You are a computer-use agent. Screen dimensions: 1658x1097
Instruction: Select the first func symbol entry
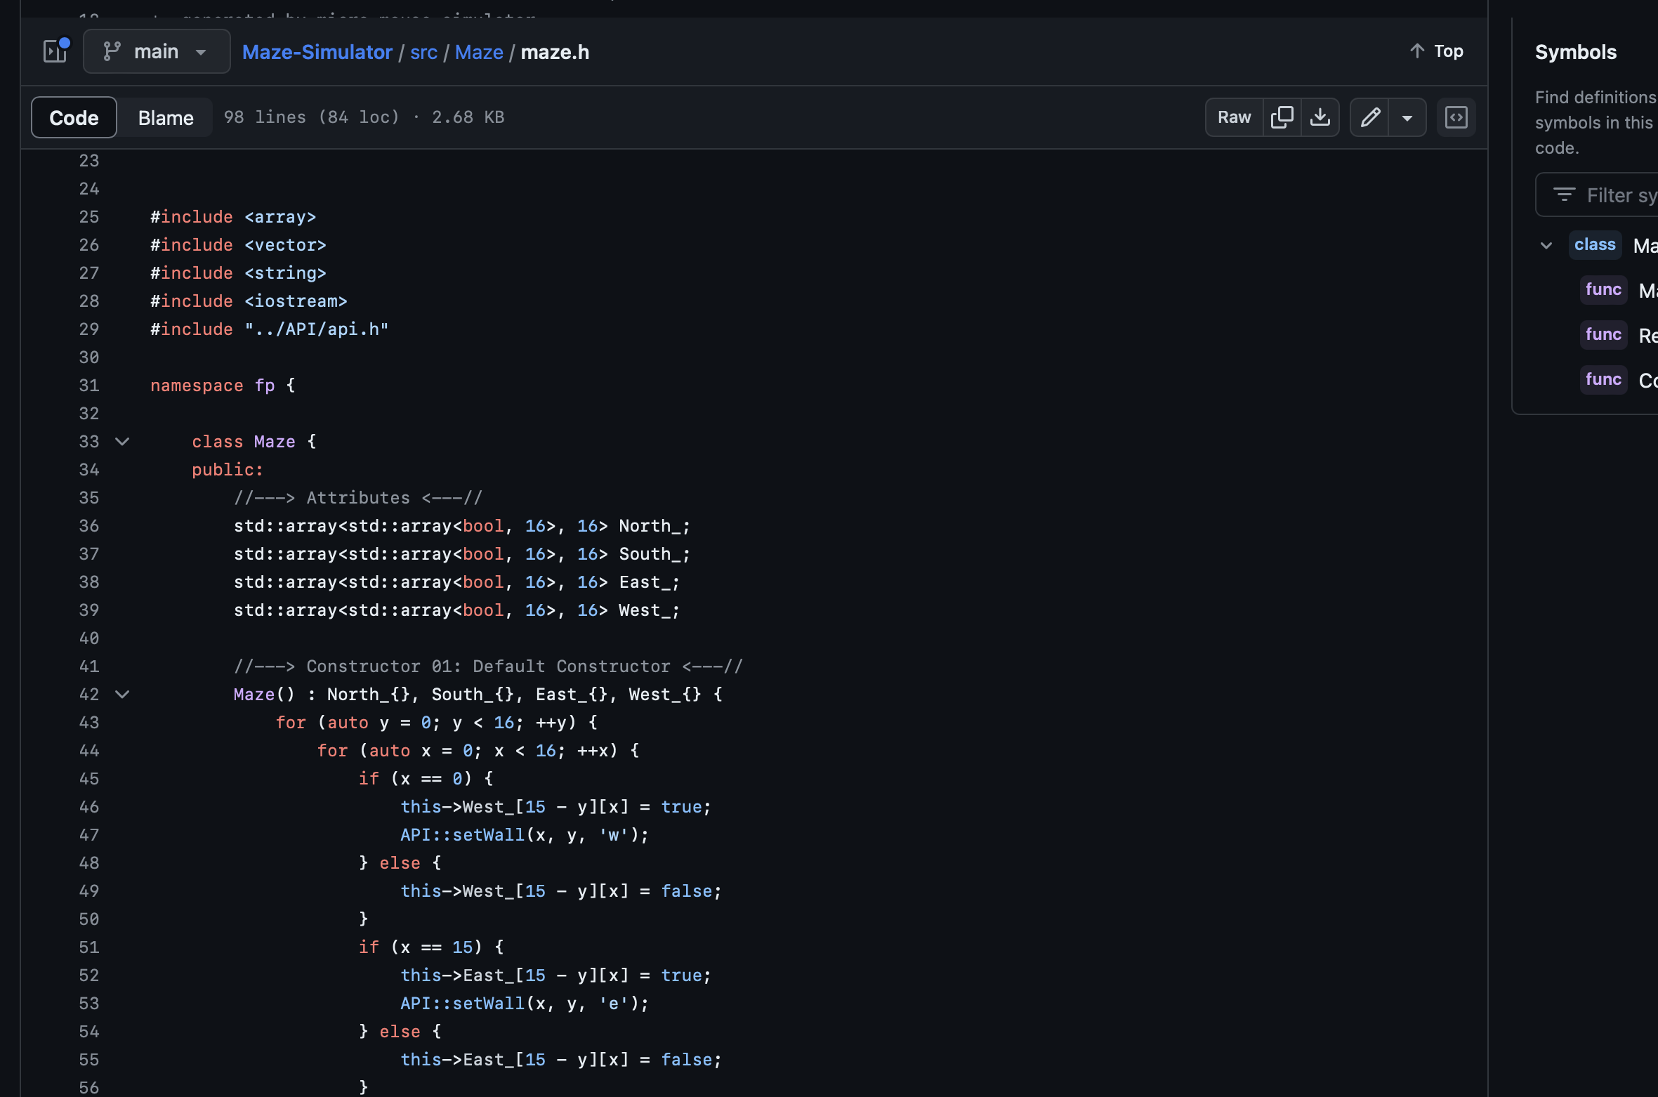point(1619,290)
